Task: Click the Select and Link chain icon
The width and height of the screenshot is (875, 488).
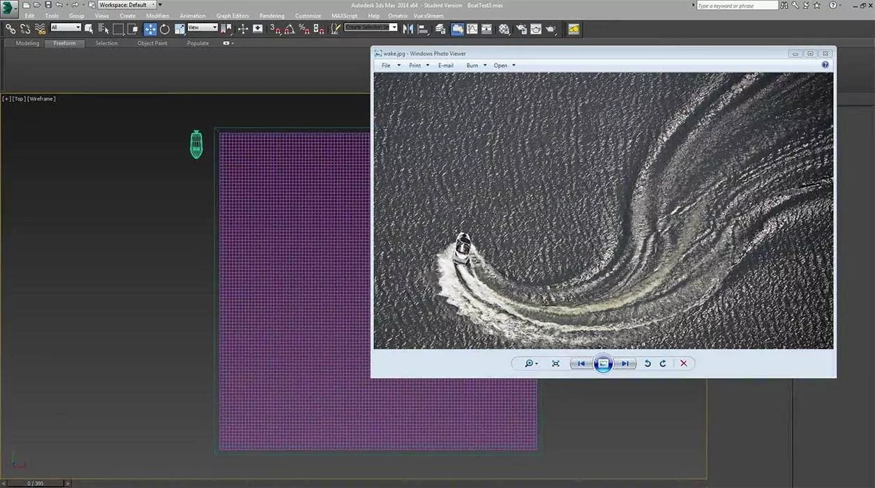Action: click(10, 29)
